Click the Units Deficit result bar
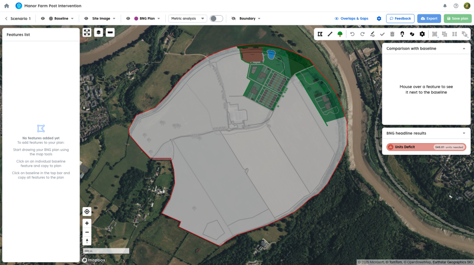Image resolution: width=474 pixels, height=265 pixels. (x=426, y=147)
